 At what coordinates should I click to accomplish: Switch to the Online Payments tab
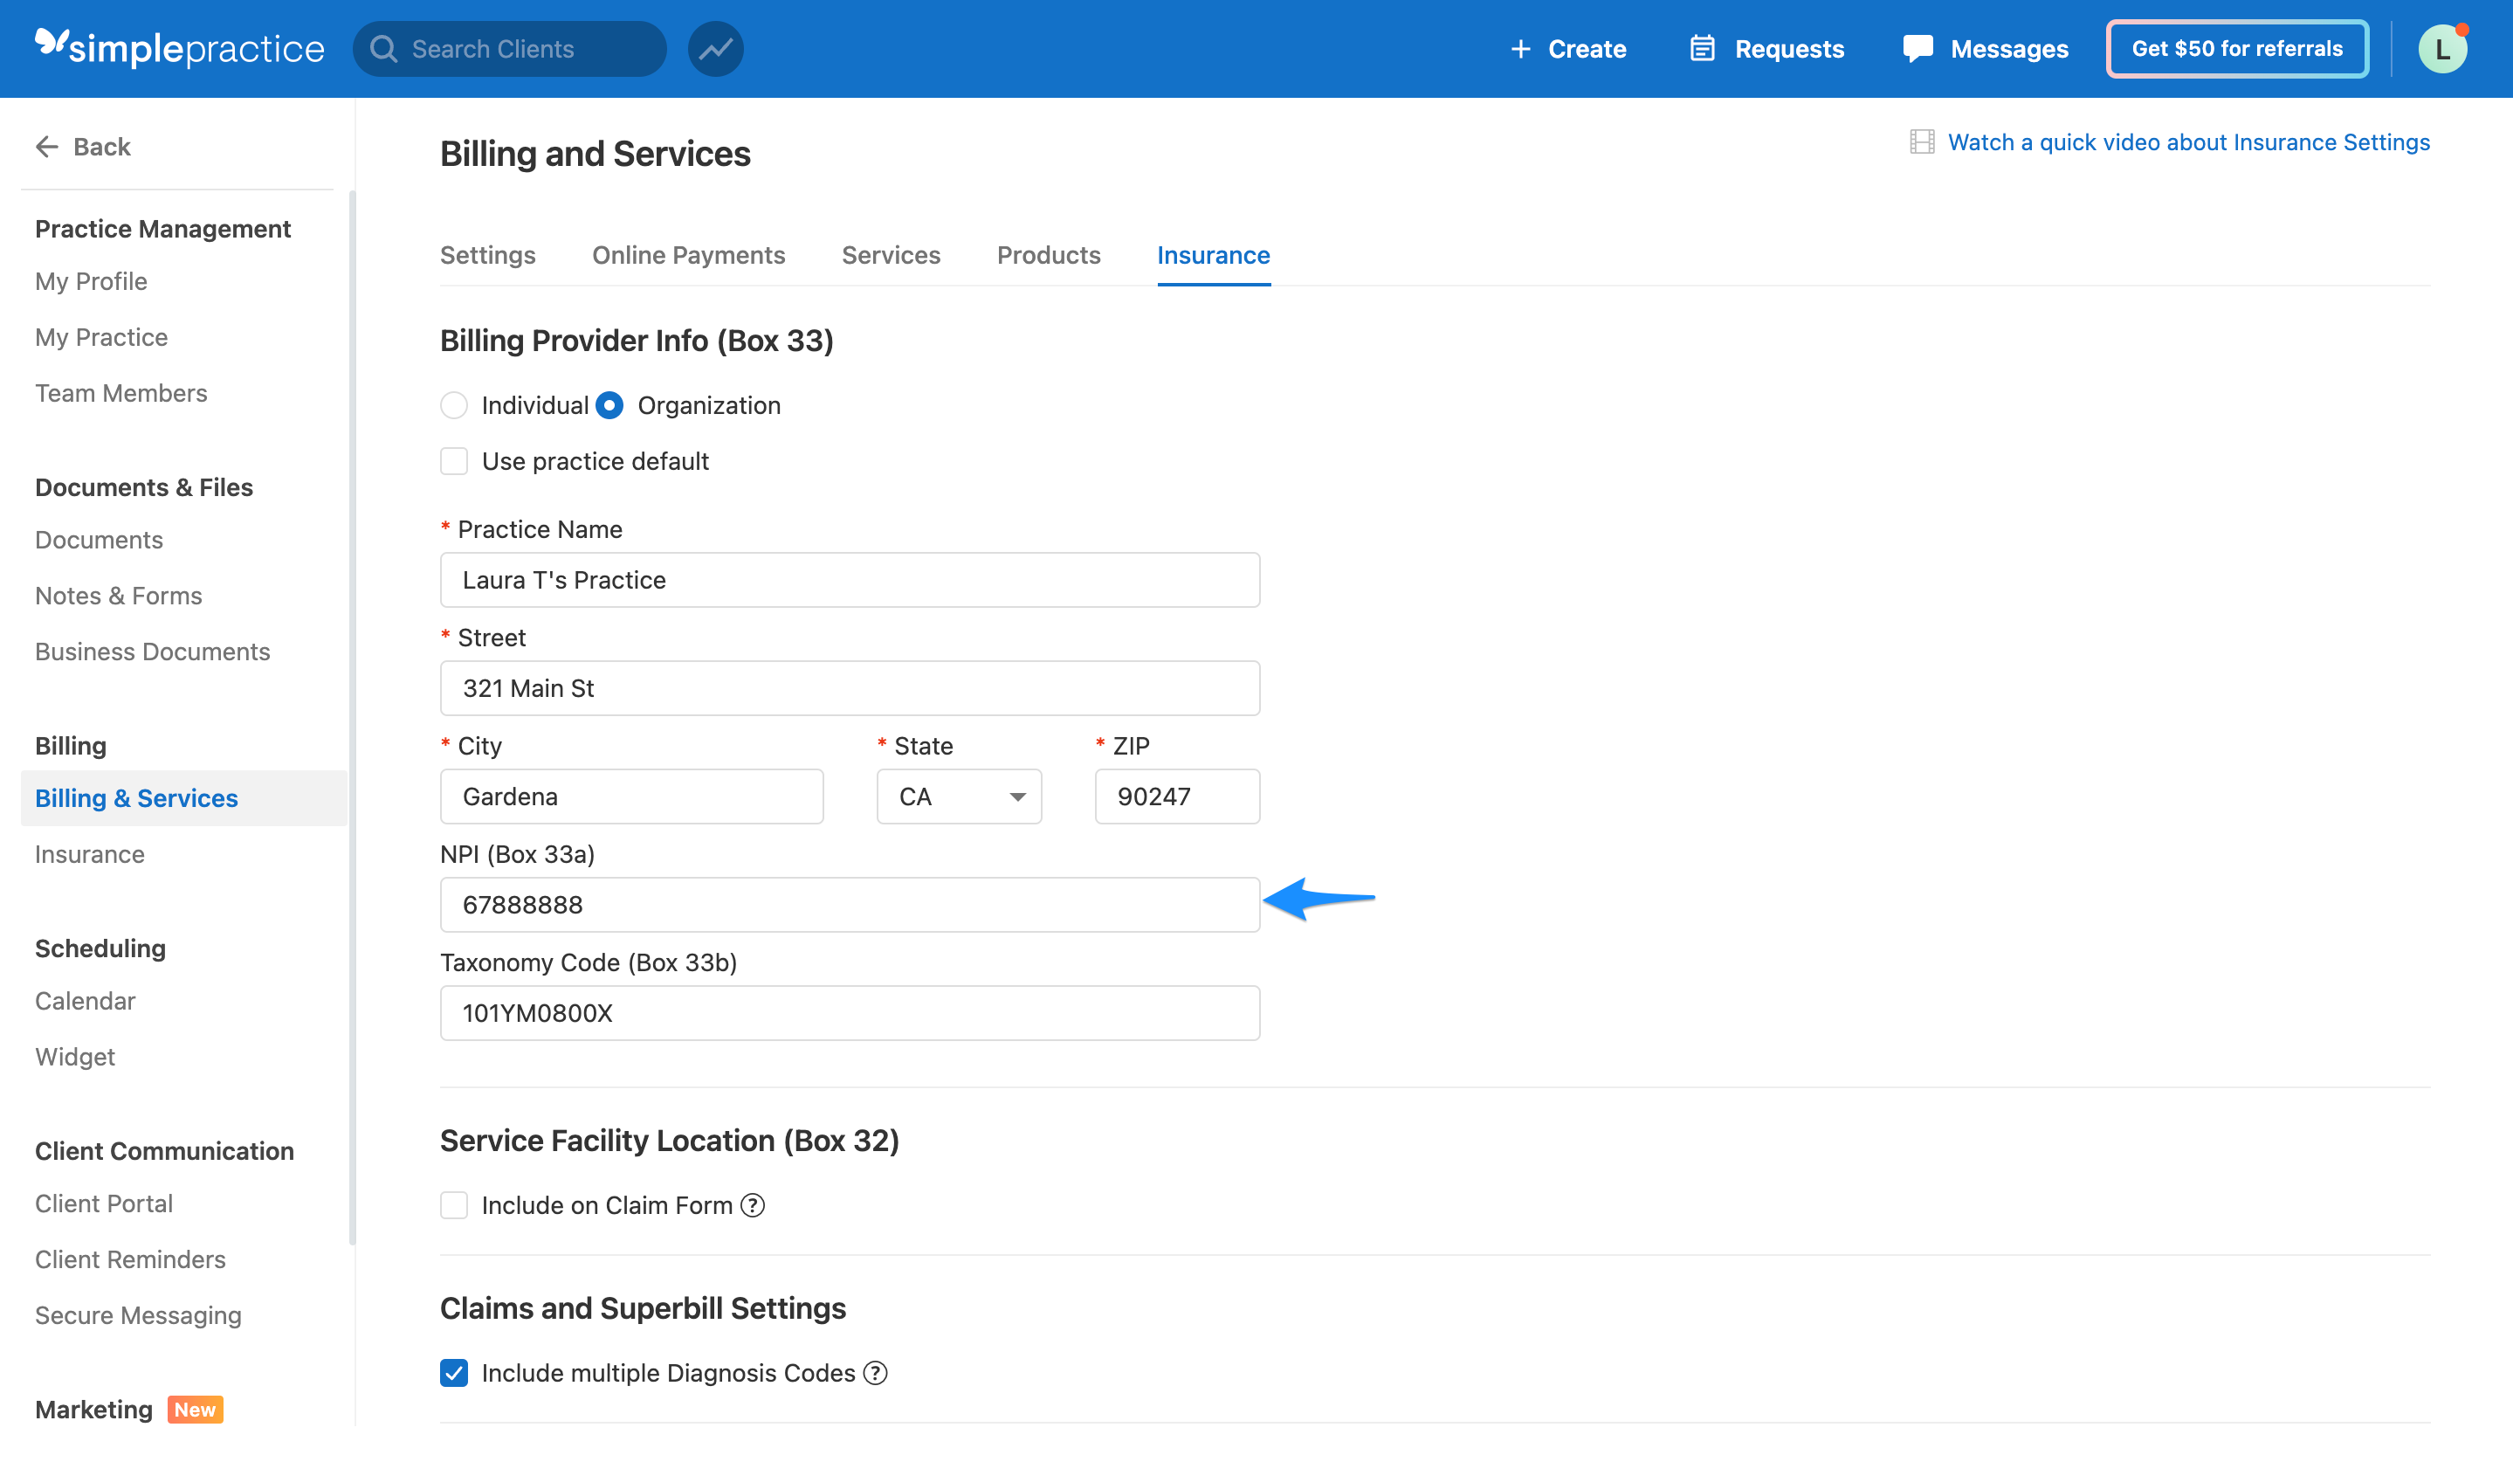click(x=688, y=255)
